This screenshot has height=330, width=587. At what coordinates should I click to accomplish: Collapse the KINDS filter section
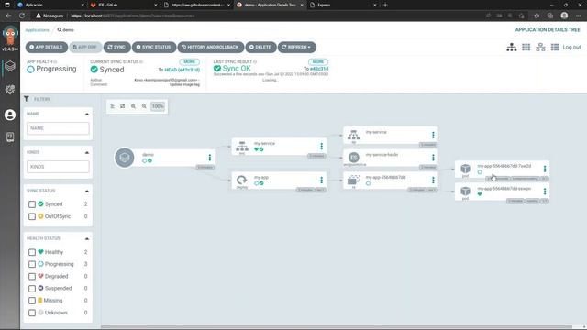pos(87,152)
